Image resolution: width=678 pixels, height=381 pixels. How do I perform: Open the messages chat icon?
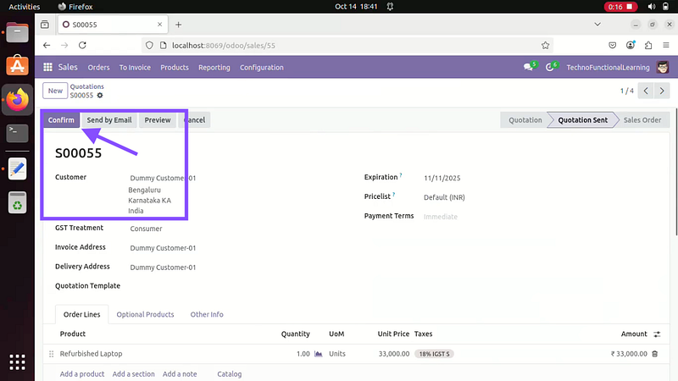pos(529,67)
